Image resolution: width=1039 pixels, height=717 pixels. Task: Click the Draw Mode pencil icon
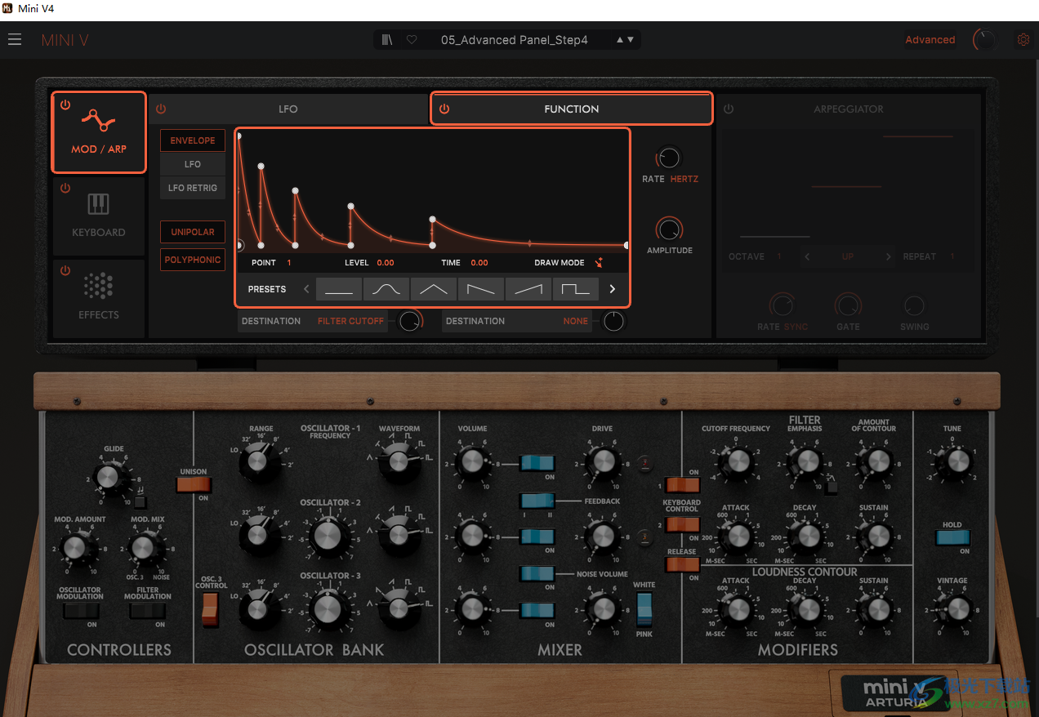click(x=600, y=263)
